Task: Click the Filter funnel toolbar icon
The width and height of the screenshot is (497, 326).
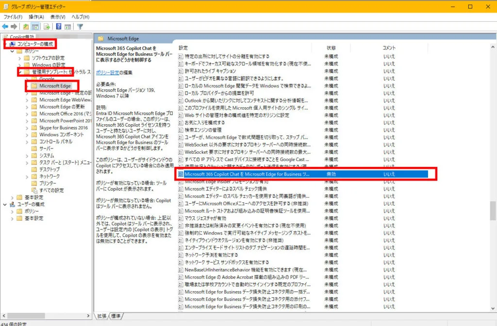Action: [x=80, y=27]
